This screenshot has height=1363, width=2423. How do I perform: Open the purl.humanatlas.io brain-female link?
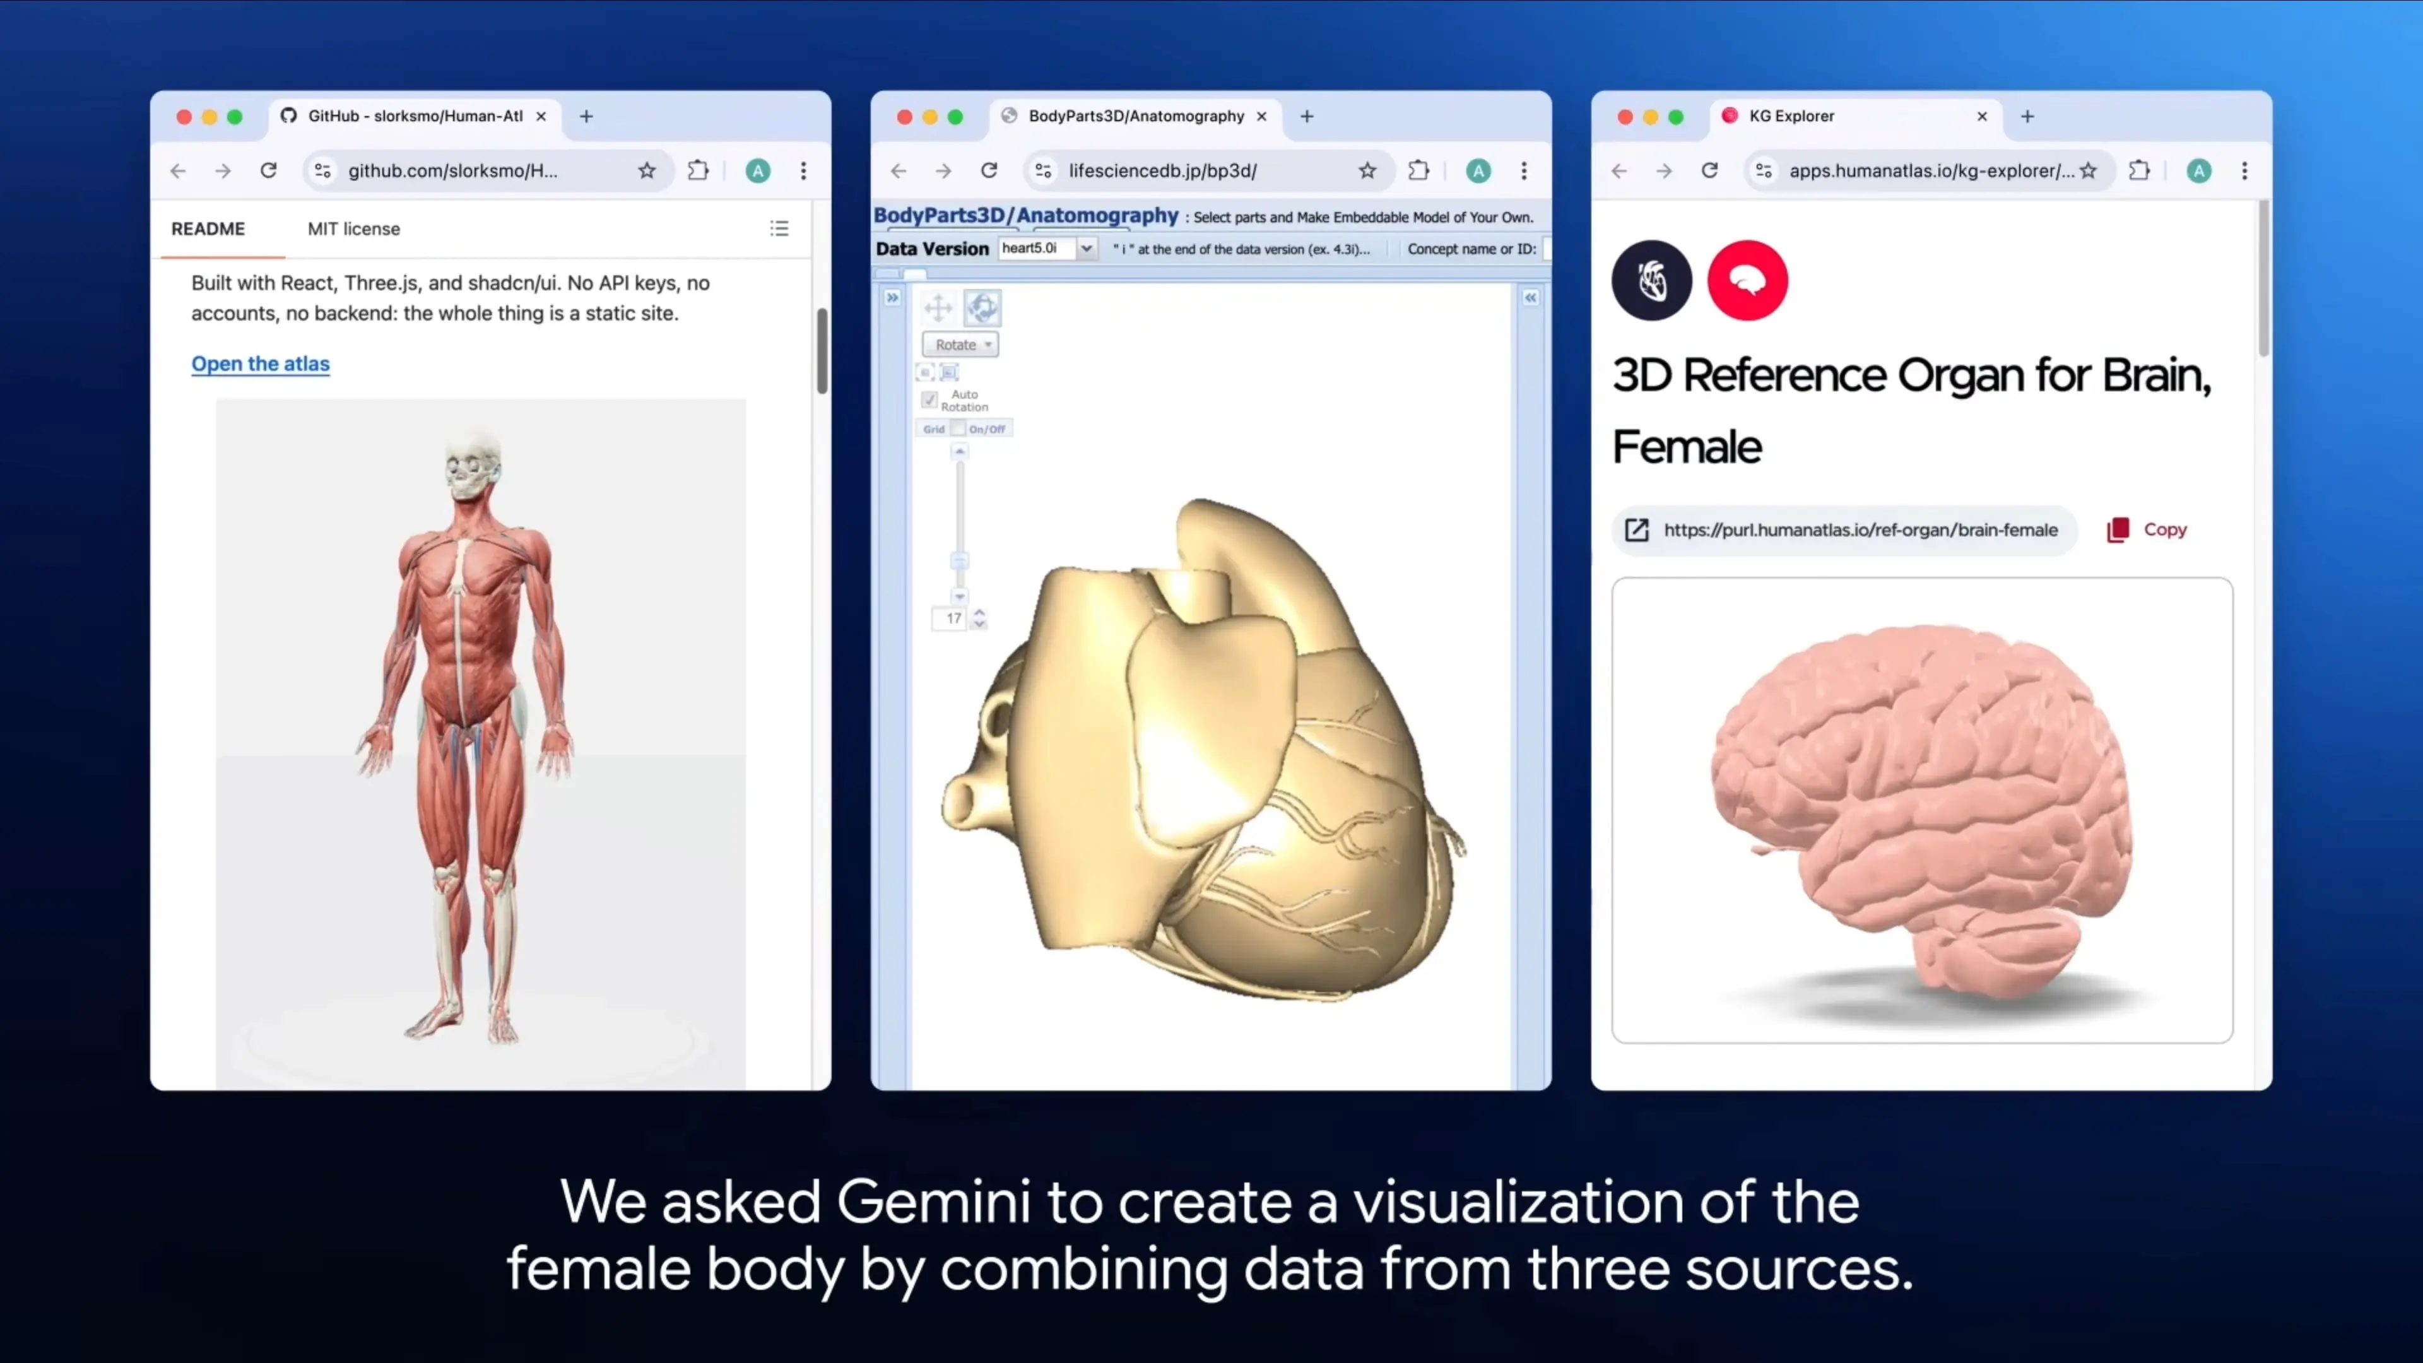pyautogui.click(x=1861, y=529)
